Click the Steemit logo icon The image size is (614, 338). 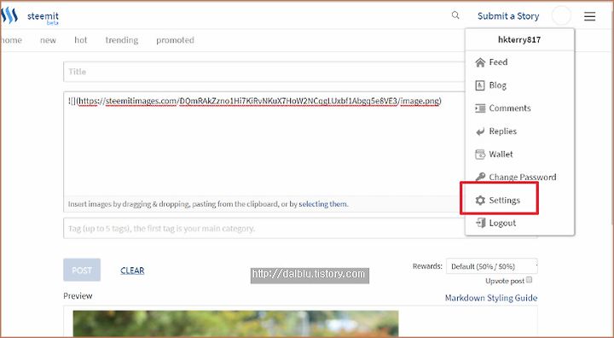[9, 15]
